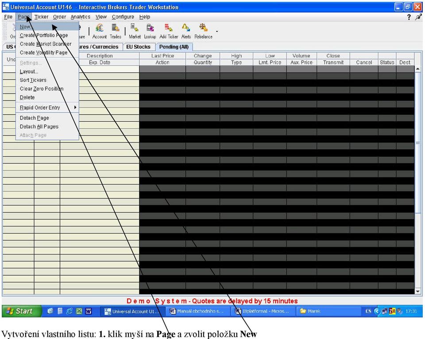The width and height of the screenshot is (425, 339).
Task: Choose Detach All Pages
Action: (47, 127)
